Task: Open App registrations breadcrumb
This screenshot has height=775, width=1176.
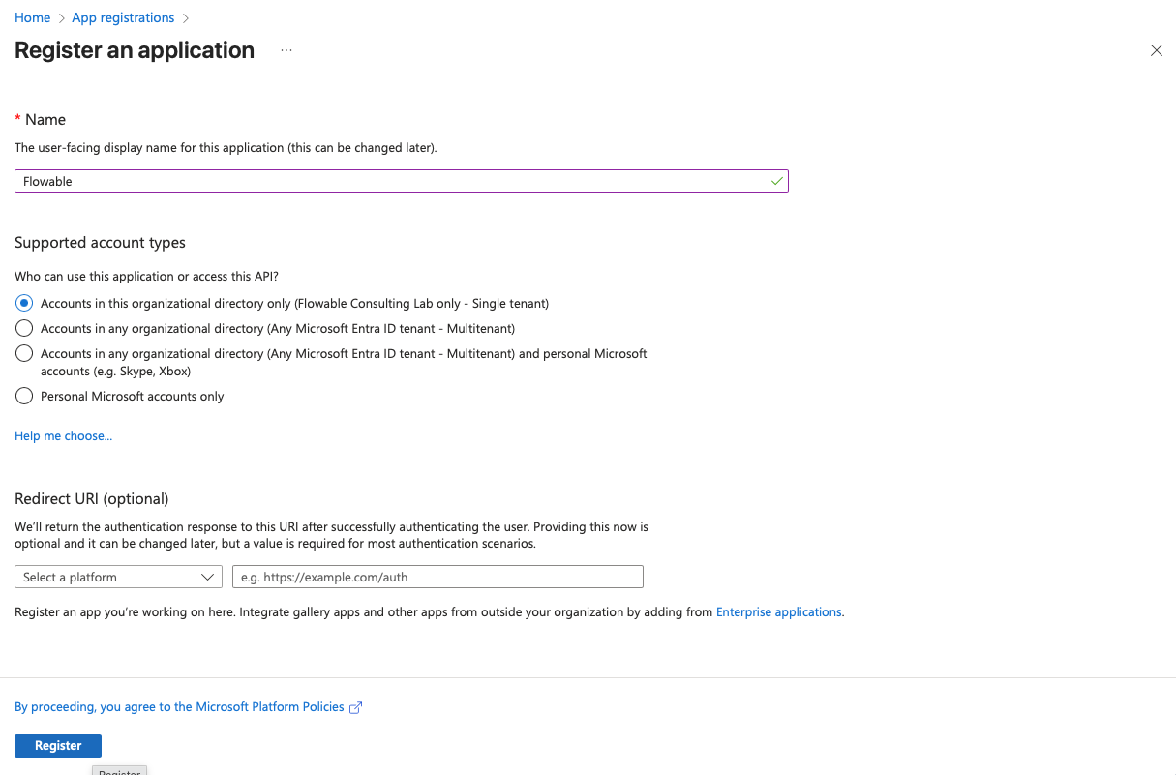Action: click(x=123, y=18)
